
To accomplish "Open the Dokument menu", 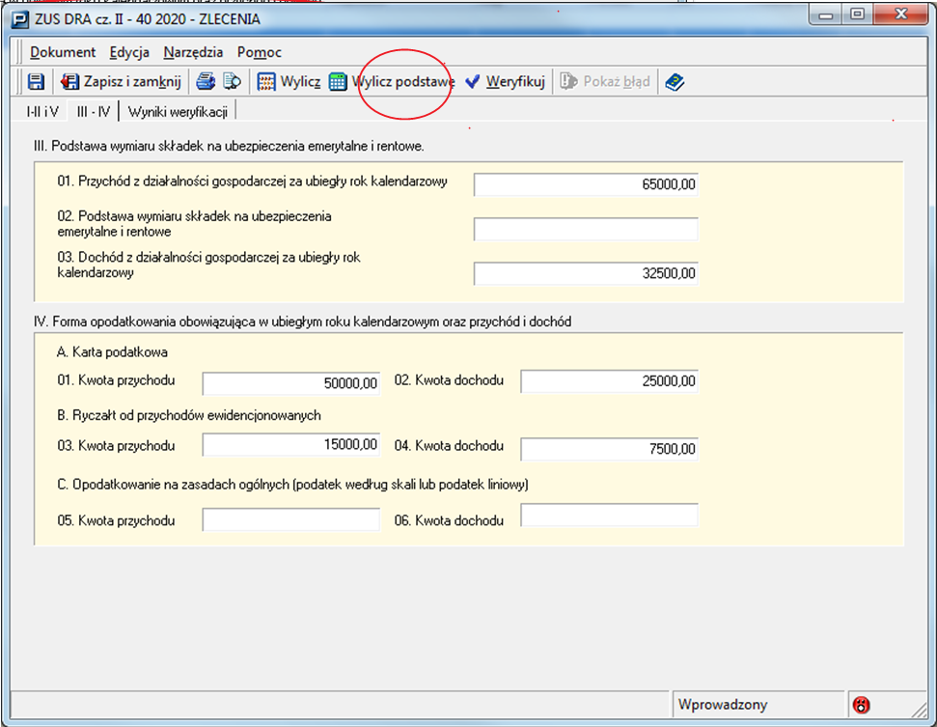I will point(63,52).
